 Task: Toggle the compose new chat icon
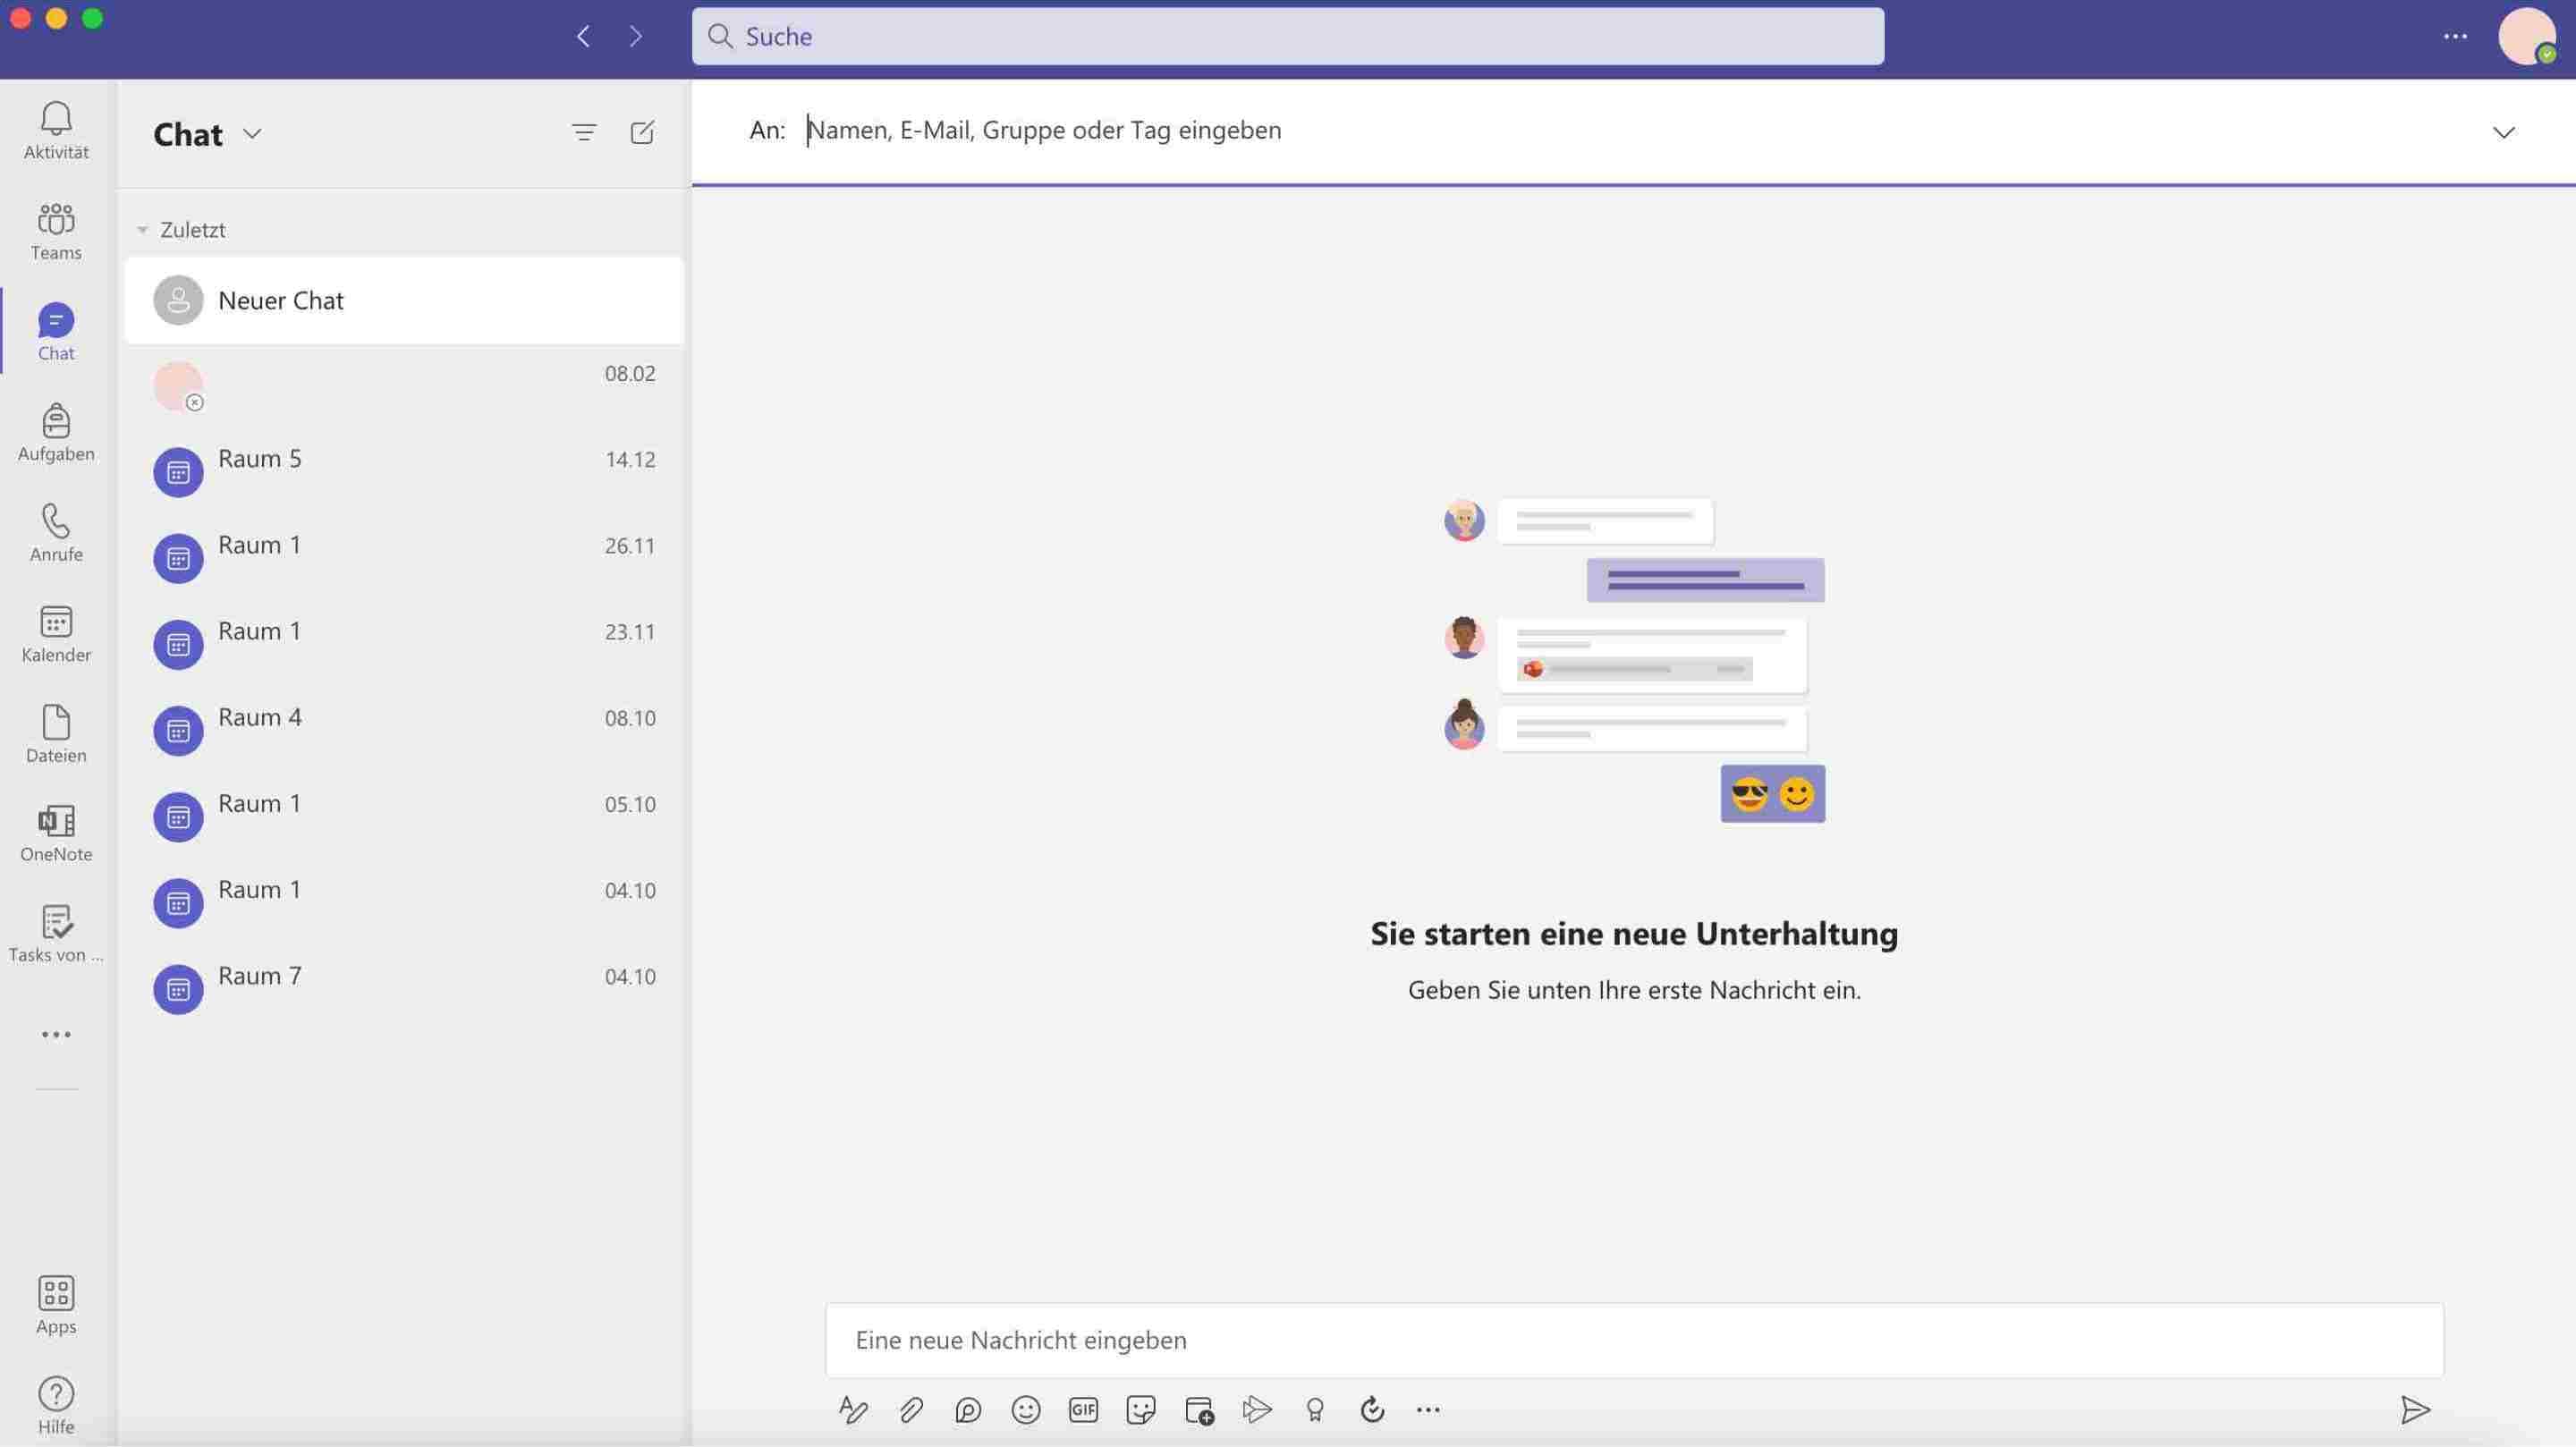(642, 131)
